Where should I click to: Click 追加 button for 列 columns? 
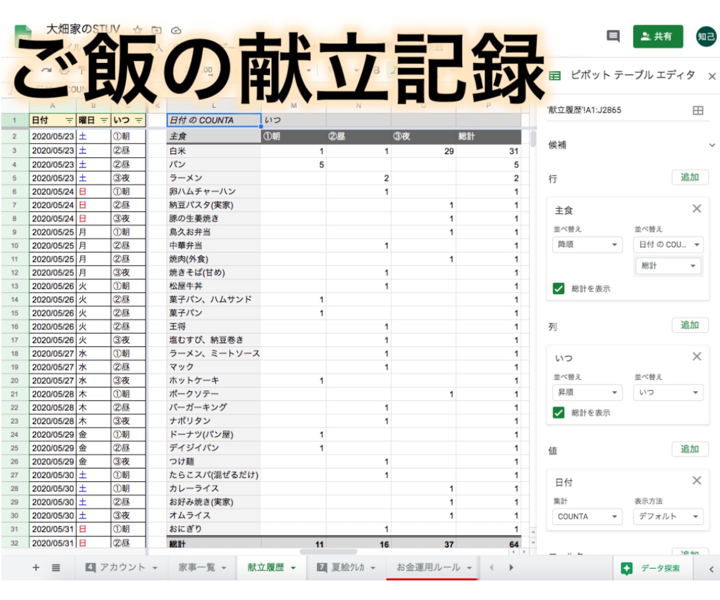coord(690,325)
